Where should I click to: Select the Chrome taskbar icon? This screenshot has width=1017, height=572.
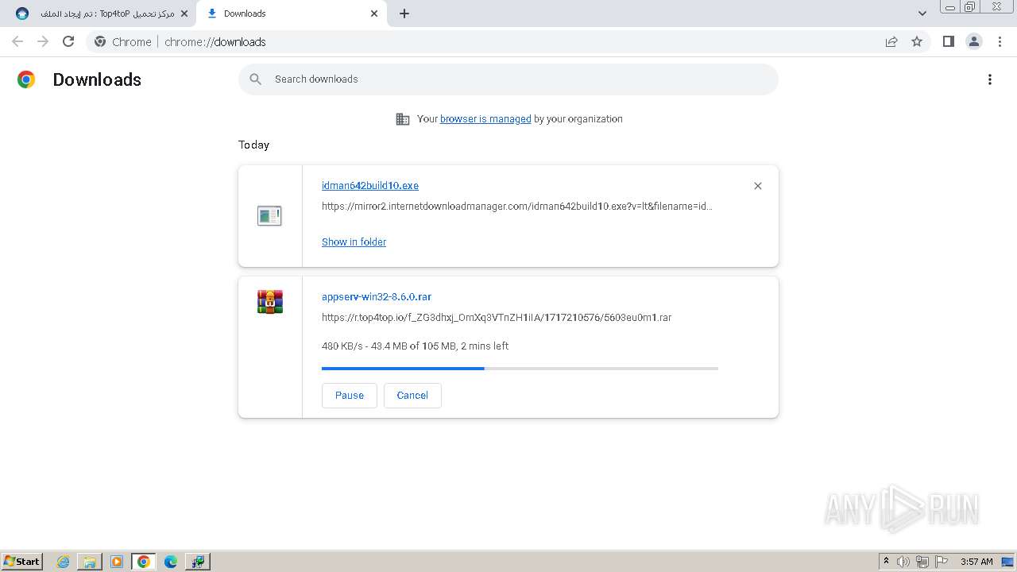click(x=144, y=562)
